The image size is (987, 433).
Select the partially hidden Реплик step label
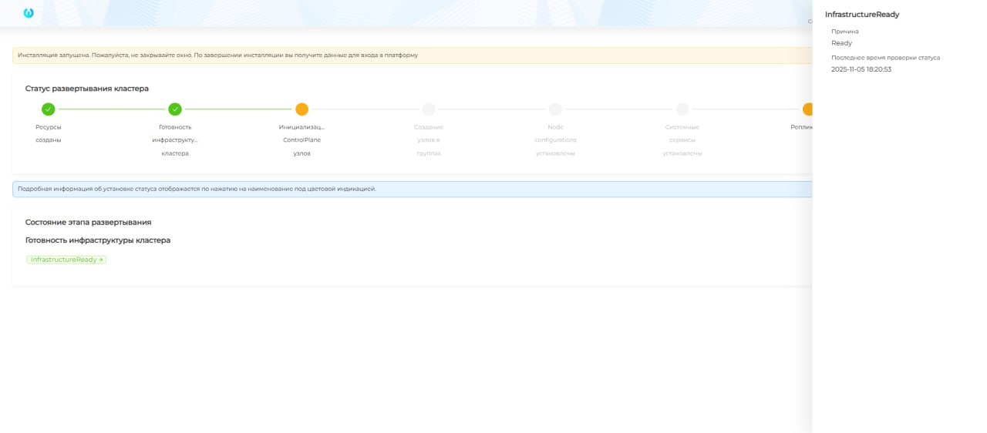[x=801, y=127]
